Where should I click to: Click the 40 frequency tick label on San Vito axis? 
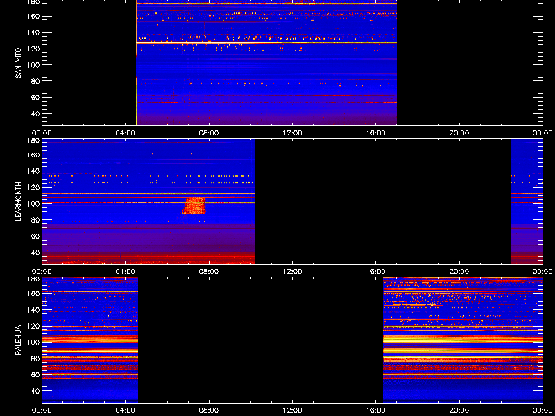point(36,114)
